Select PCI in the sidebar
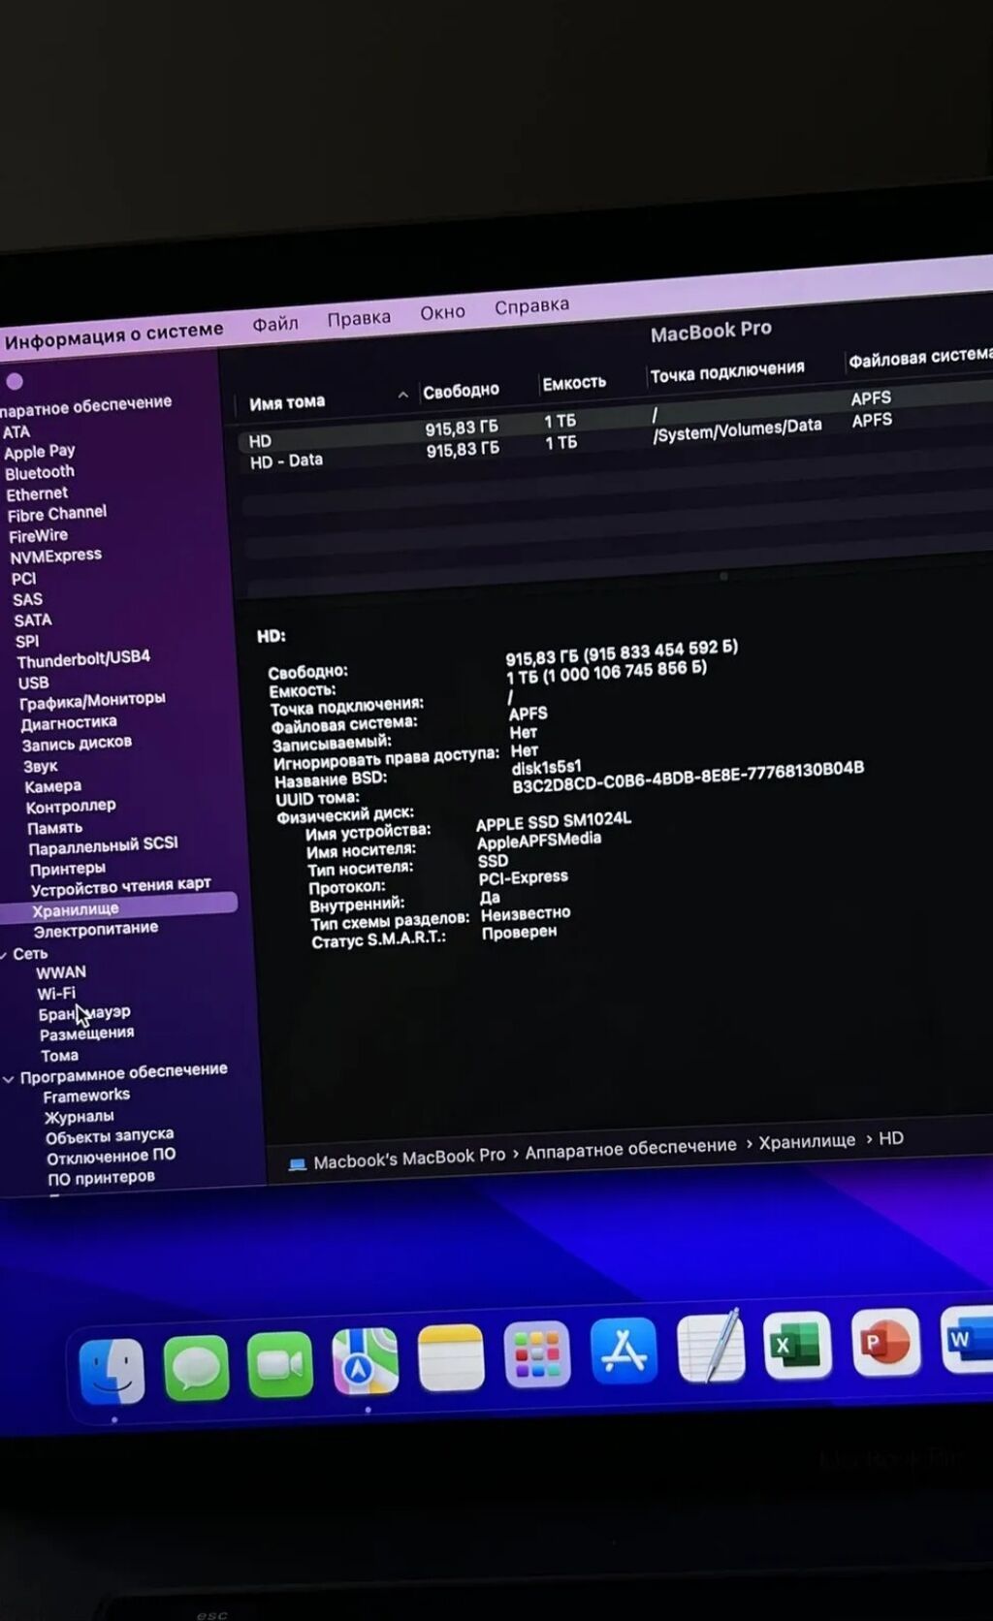 [23, 579]
